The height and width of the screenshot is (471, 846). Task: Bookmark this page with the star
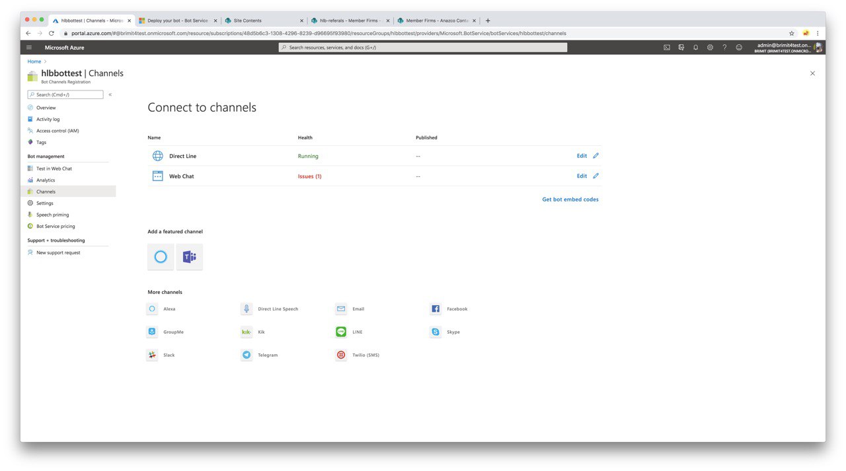click(x=792, y=33)
